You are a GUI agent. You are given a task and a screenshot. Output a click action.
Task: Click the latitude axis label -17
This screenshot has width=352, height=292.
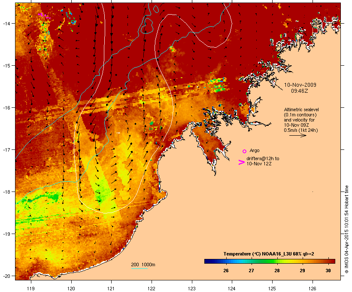(x=6, y=149)
